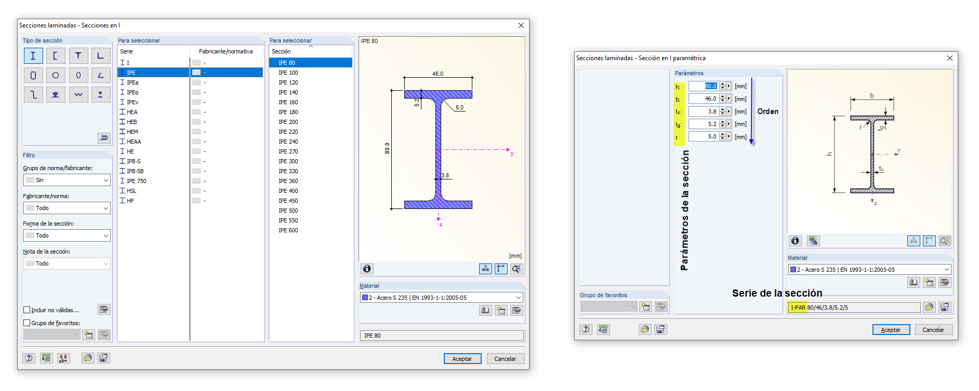The height and width of the screenshot is (391, 979).
Task: Select the rectangular hollow section type icon
Action: [x=33, y=75]
